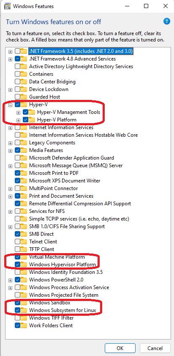Click the help question mark icon
The width and height of the screenshot is (174, 356).
coord(166,22)
